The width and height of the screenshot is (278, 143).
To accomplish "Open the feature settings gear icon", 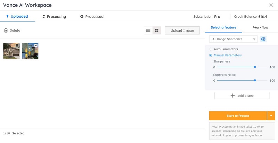I will 263,39.
